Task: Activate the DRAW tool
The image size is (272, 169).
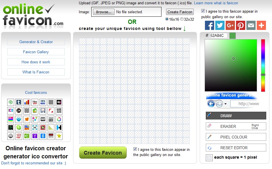Action: [236, 115]
